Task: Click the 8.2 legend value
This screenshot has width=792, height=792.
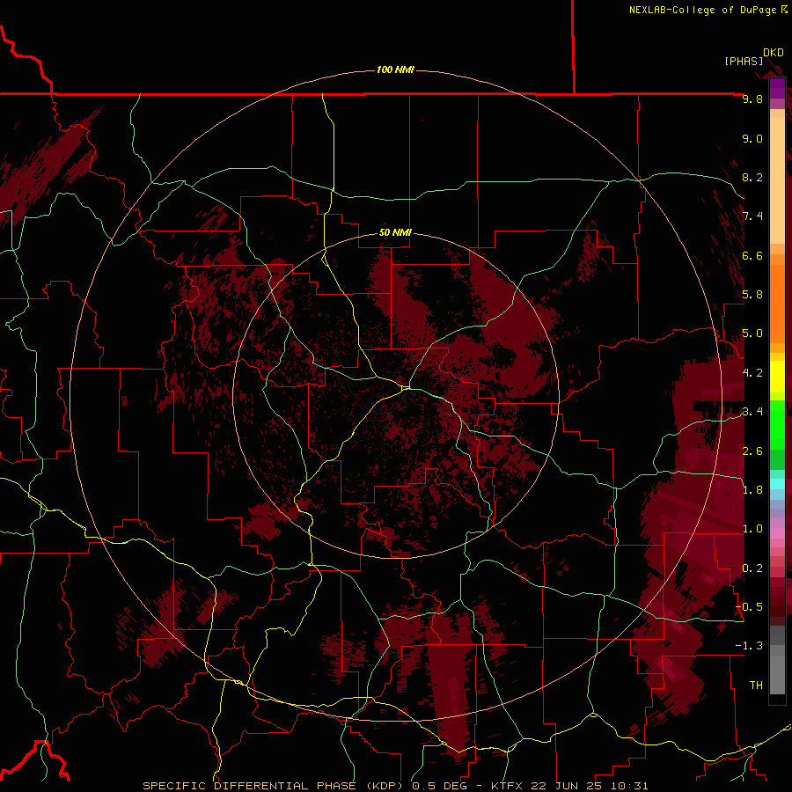Action: tap(752, 177)
